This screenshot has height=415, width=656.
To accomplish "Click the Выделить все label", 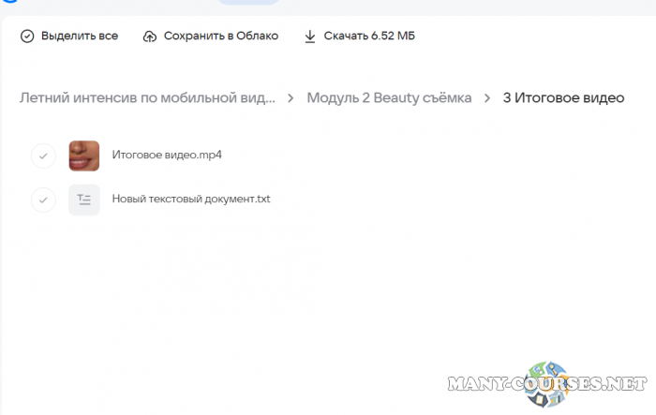I will click(80, 37).
